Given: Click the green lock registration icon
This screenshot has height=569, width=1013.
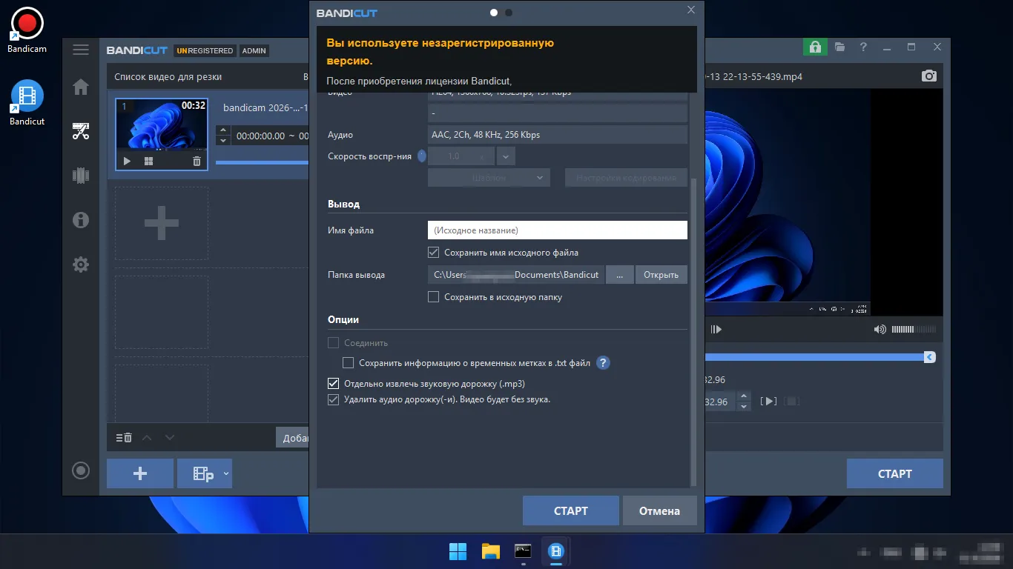Looking at the screenshot, I should point(815,47).
